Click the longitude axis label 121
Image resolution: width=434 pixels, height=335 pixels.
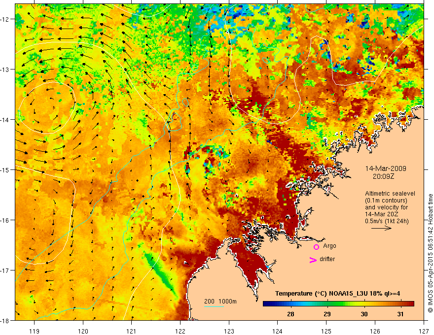(x=131, y=331)
